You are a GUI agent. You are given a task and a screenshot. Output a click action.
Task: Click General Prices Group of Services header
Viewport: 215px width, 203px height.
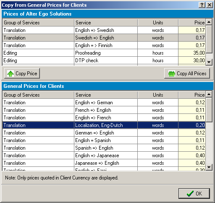[38, 95]
